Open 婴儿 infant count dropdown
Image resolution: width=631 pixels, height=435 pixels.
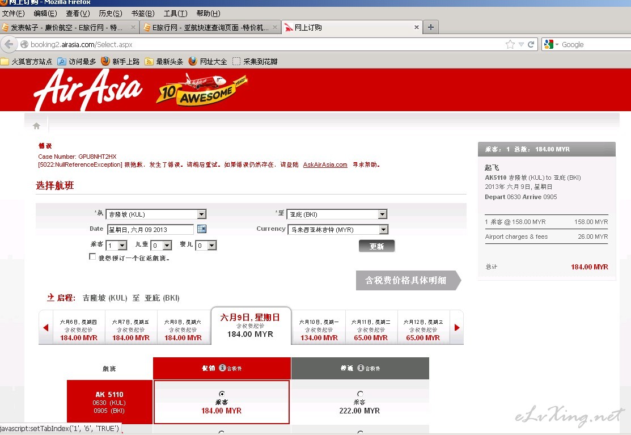[206, 245]
